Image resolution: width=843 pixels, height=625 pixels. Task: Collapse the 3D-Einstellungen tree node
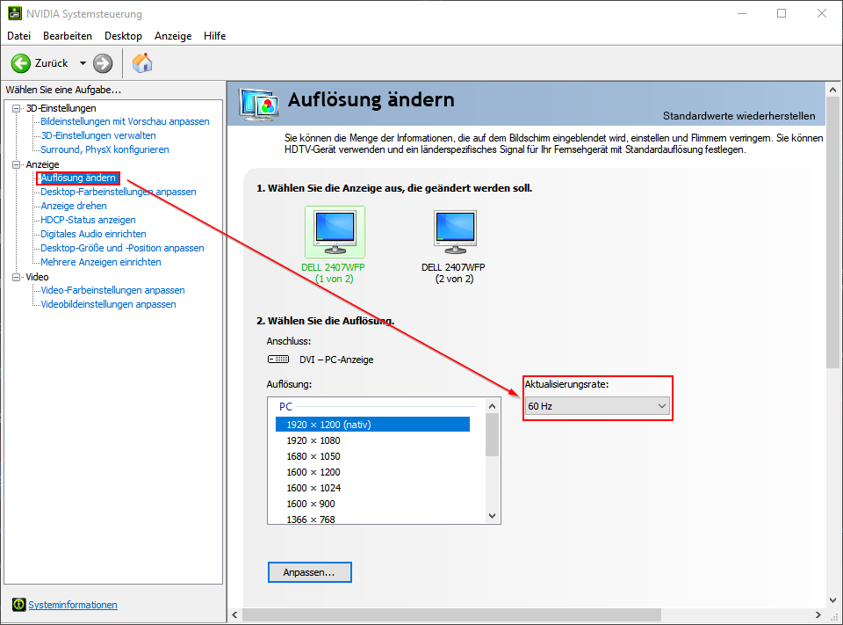[16, 108]
